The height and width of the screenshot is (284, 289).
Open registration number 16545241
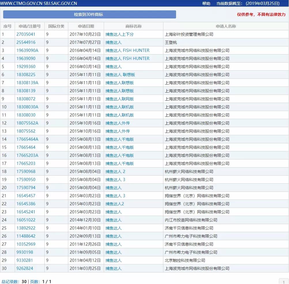tap(26, 212)
